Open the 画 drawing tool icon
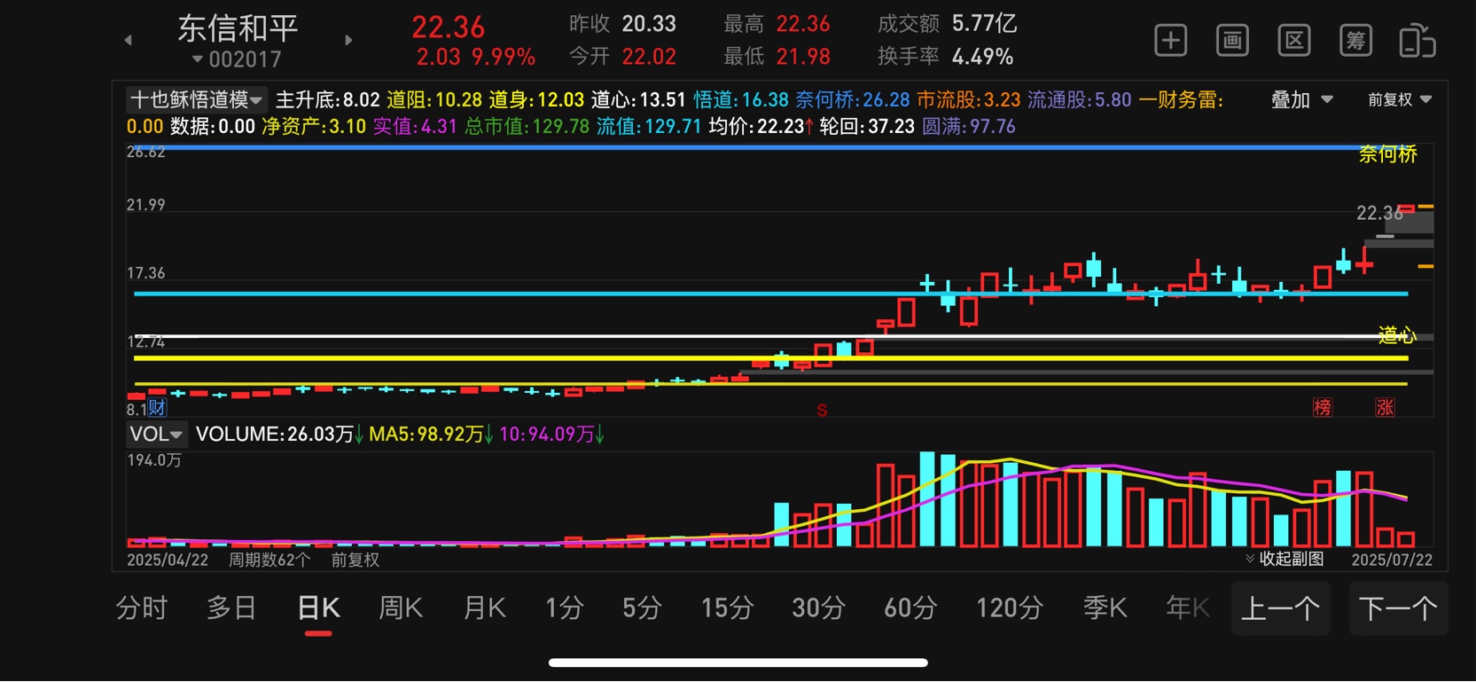Image resolution: width=1476 pixels, height=682 pixels. tap(1232, 41)
